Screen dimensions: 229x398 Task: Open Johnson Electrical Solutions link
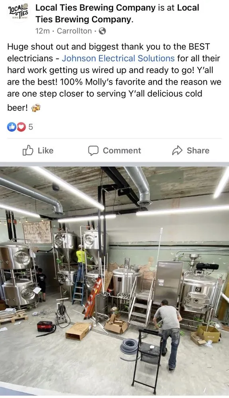(118, 59)
